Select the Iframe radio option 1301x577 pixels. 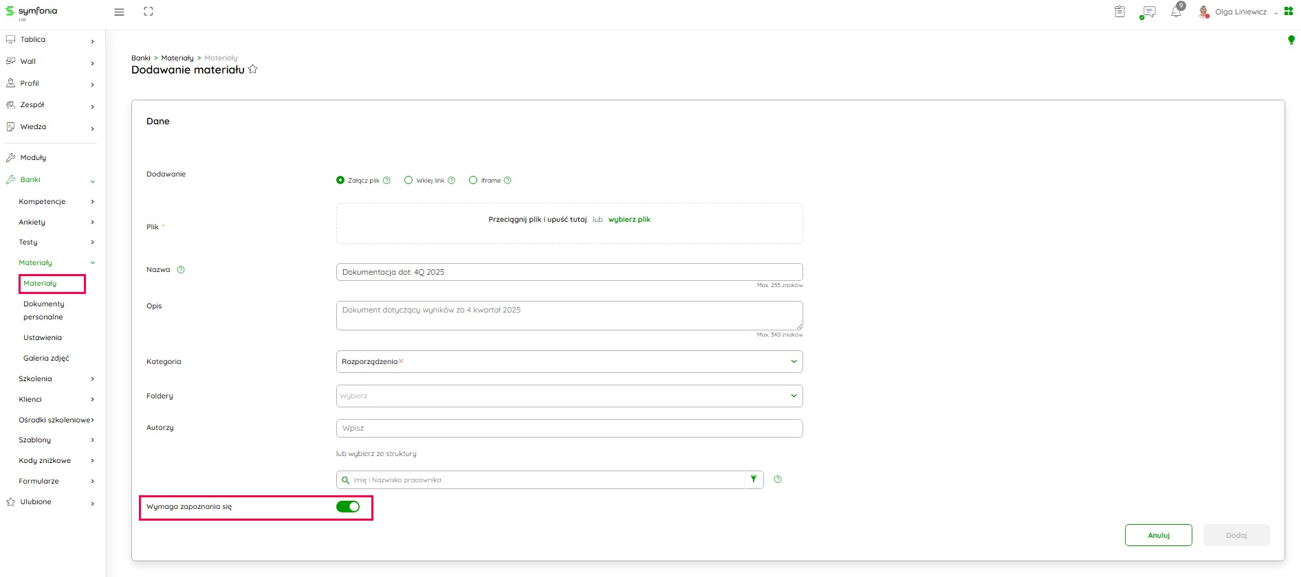coord(473,181)
